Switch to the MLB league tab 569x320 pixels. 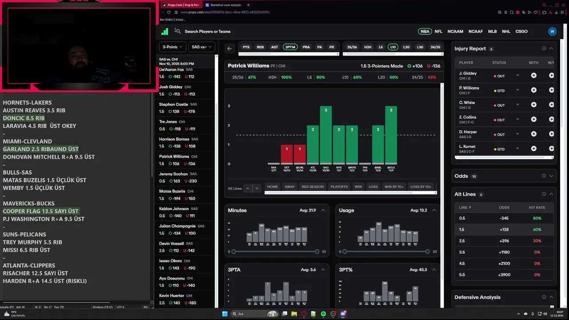[x=492, y=32]
